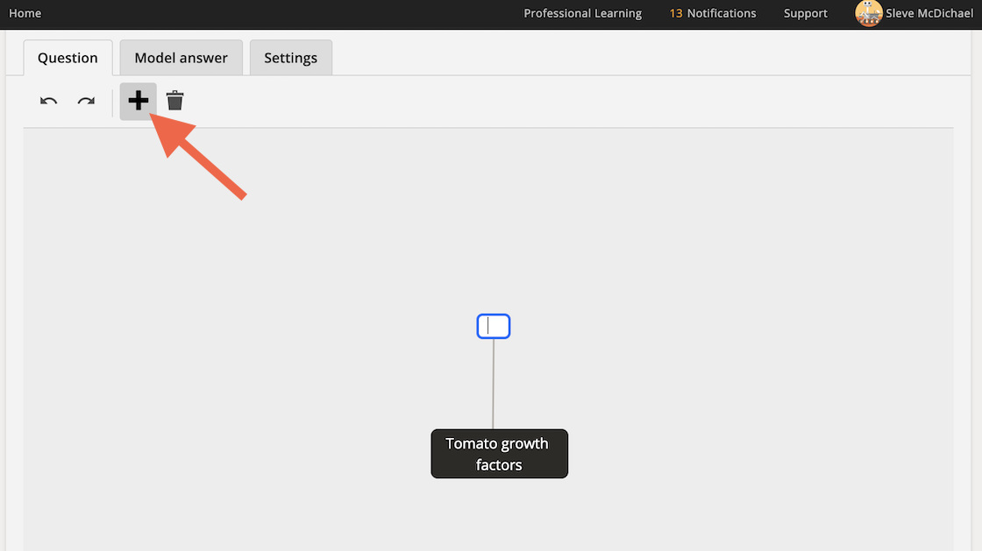
Task: Redo the last undone action
Action: pos(86,102)
